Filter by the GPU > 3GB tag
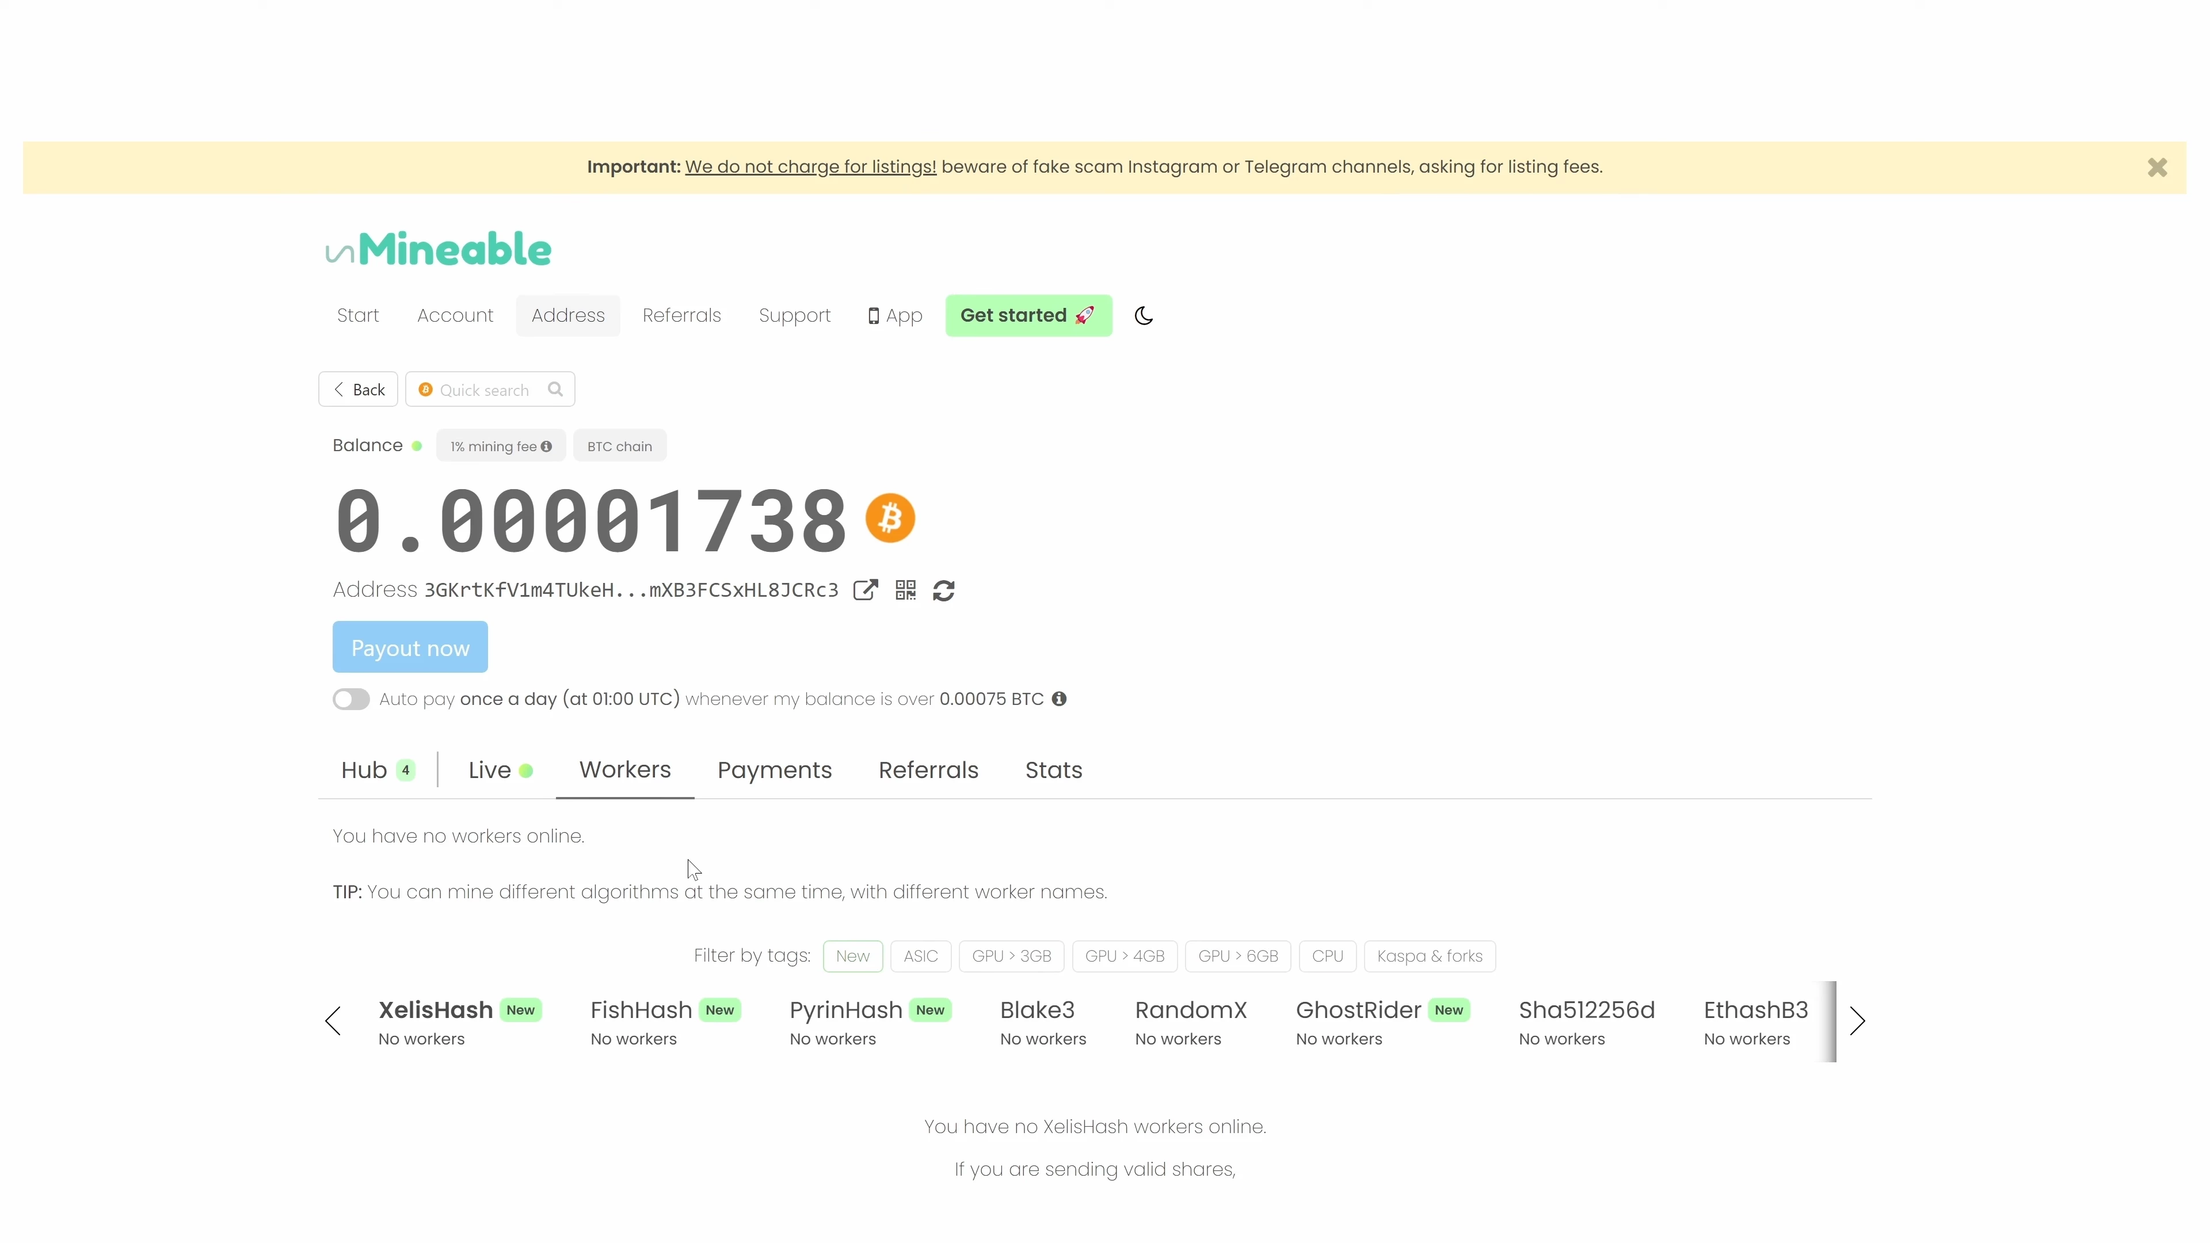 (1012, 956)
